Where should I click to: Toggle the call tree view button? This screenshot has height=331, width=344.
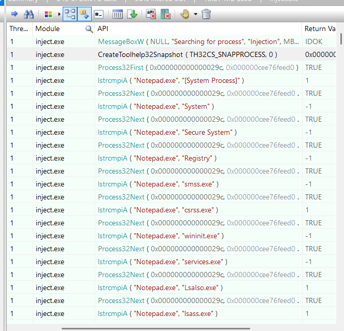[70, 14]
